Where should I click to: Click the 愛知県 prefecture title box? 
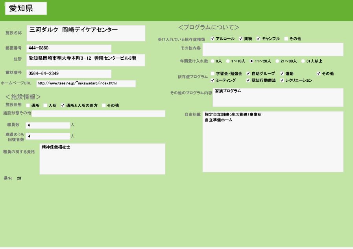coord(26,9)
